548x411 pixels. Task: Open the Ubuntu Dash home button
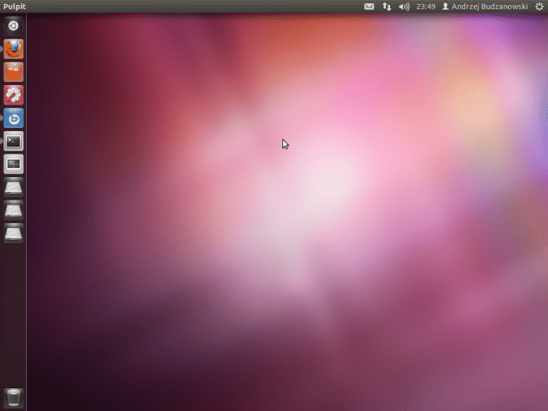[13, 25]
